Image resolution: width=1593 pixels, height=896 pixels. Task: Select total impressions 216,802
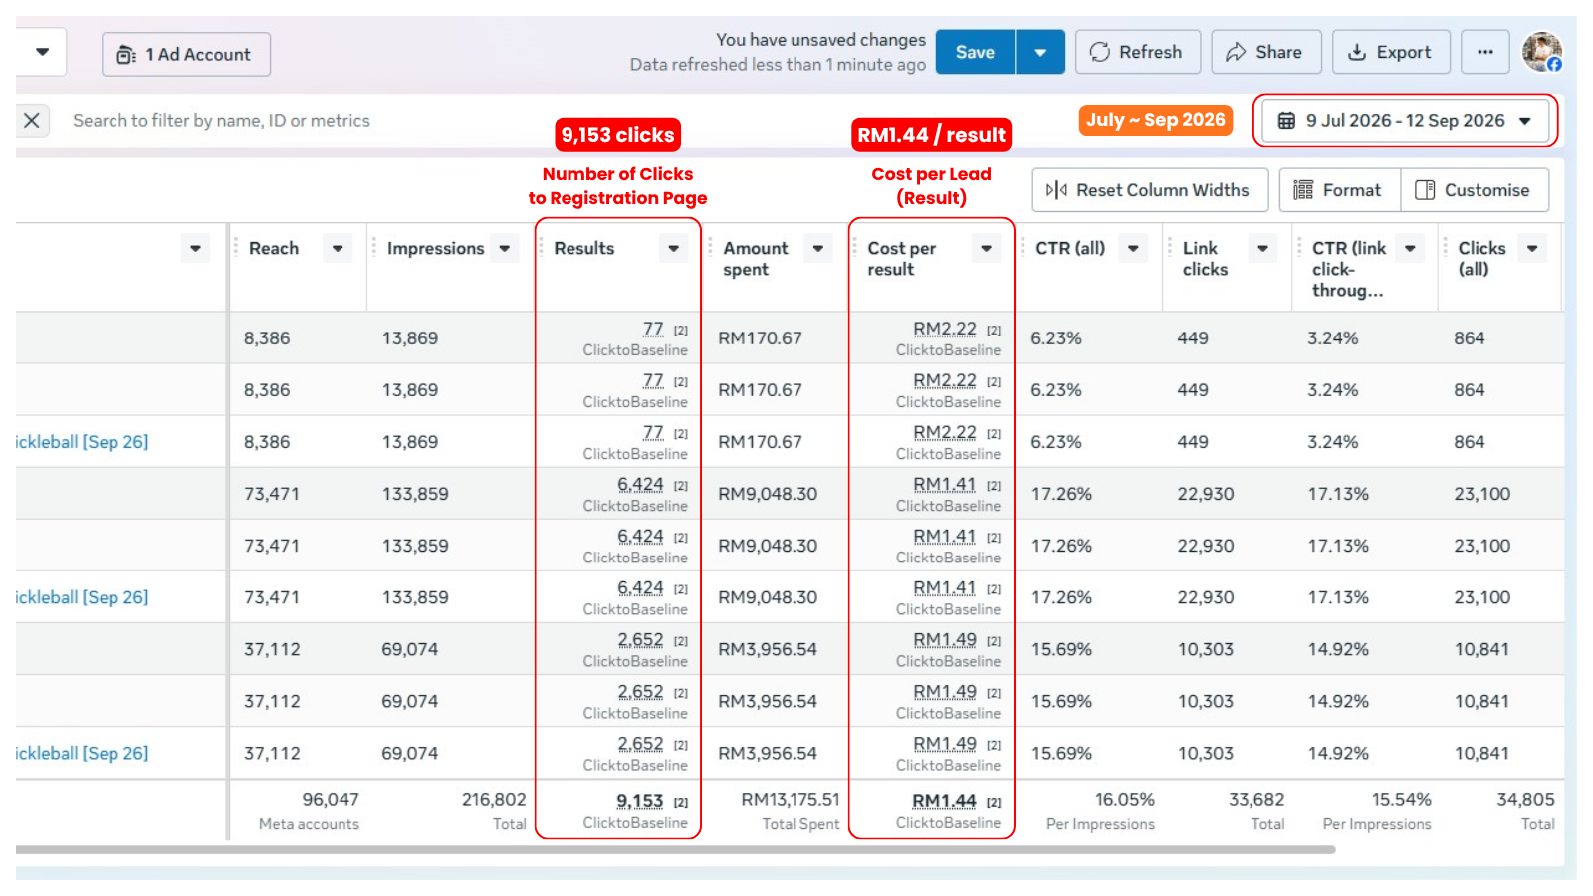[x=494, y=799]
